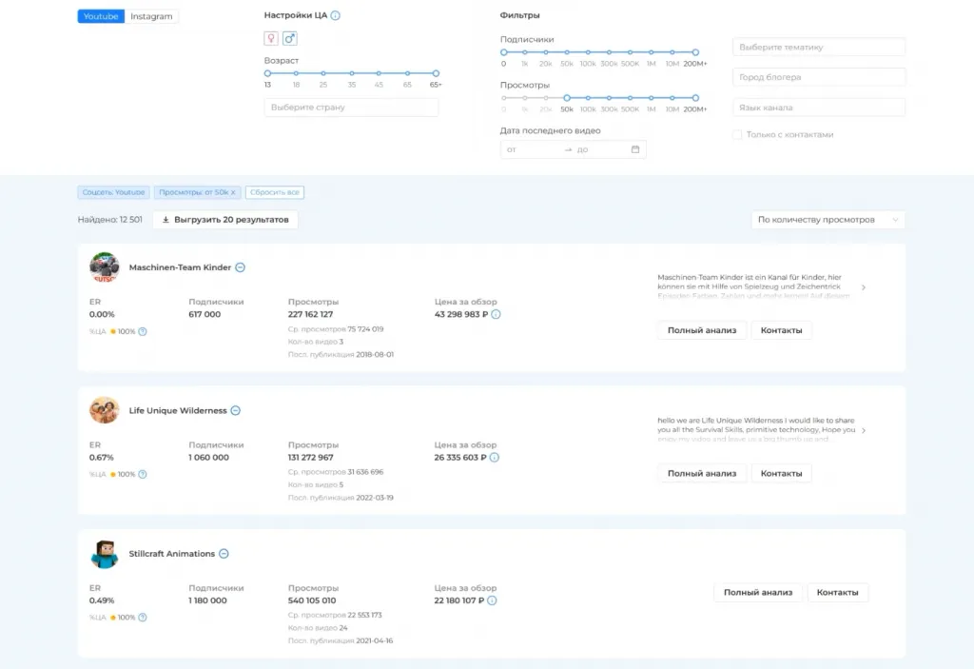974x669 pixels.
Task: Open the Язык канала dropdown
Action: point(819,108)
